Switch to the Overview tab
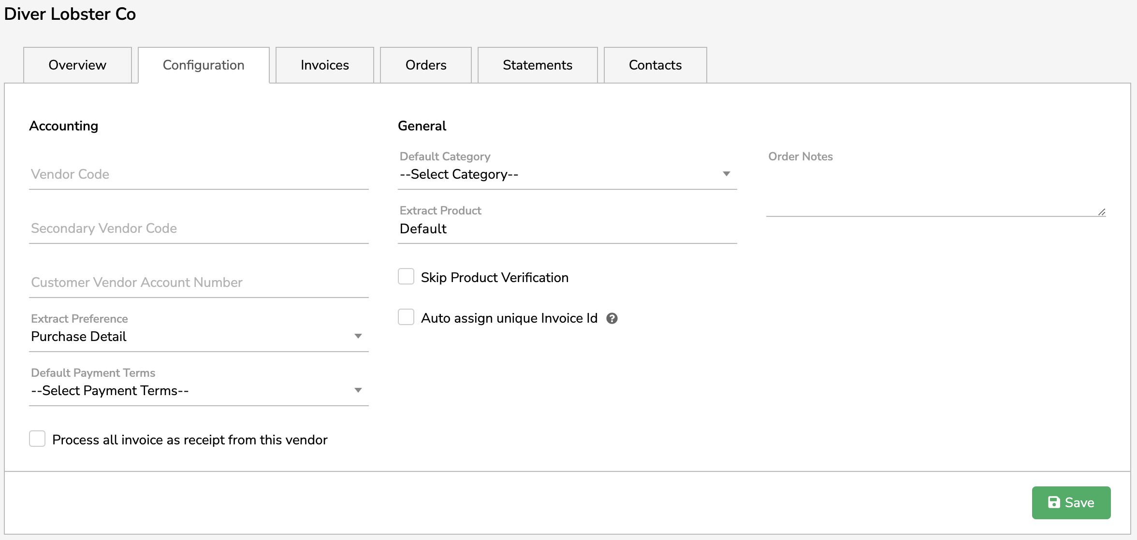The width and height of the screenshot is (1137, 540). point(77,65)
